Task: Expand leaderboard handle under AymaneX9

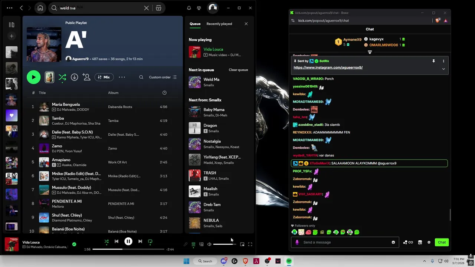Action: click(370, 52)
